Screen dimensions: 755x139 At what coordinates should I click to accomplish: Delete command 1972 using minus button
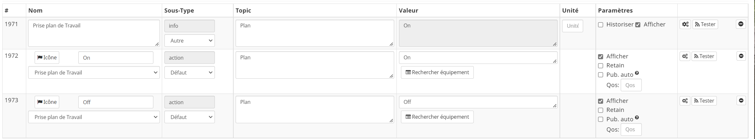[x=741, y=56]
